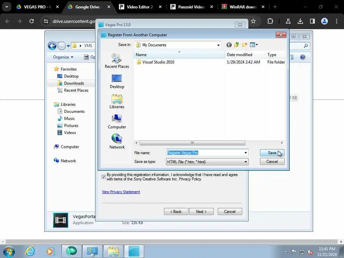Click the Next button in Vegas wizard
This screenshot has height=258, width=344.
click(201, 212)
